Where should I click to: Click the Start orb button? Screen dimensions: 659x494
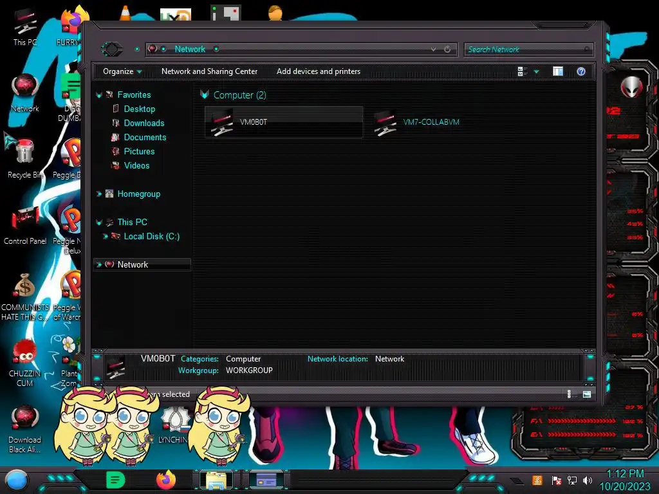(17, 480)
